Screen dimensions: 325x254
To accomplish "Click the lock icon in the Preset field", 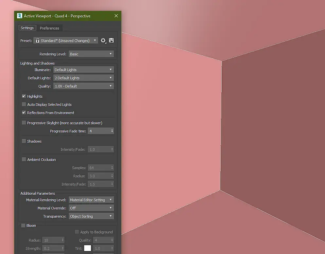I will pos(38,40).
